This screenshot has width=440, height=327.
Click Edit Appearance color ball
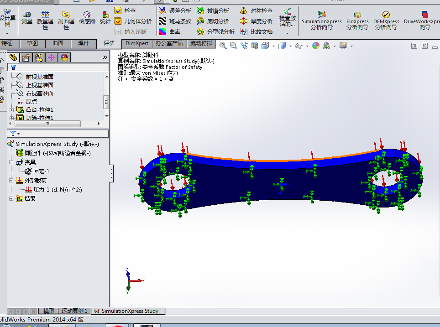tap(316, 46)
